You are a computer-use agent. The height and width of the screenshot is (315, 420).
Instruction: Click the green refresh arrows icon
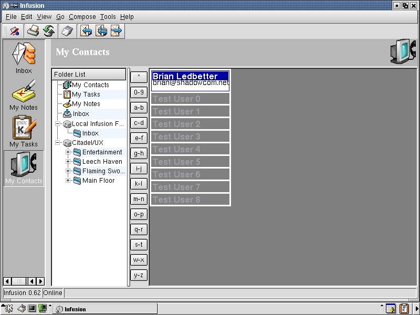[49, 31]
